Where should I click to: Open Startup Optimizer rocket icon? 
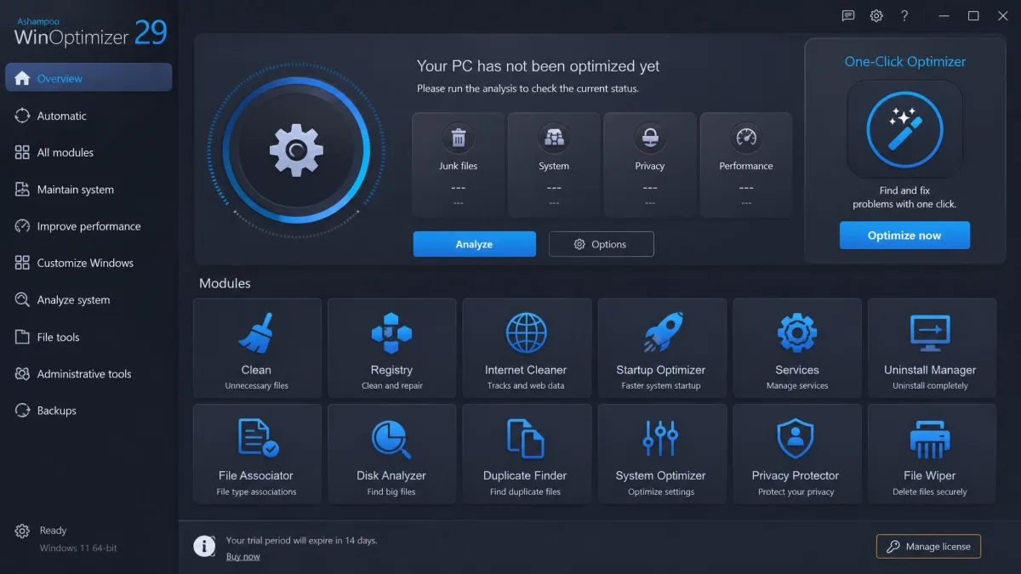[x=661, y=333]
